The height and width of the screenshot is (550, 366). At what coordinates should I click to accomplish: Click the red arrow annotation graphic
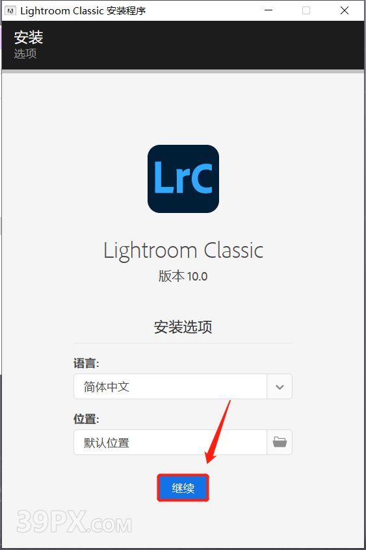[218, 432]
